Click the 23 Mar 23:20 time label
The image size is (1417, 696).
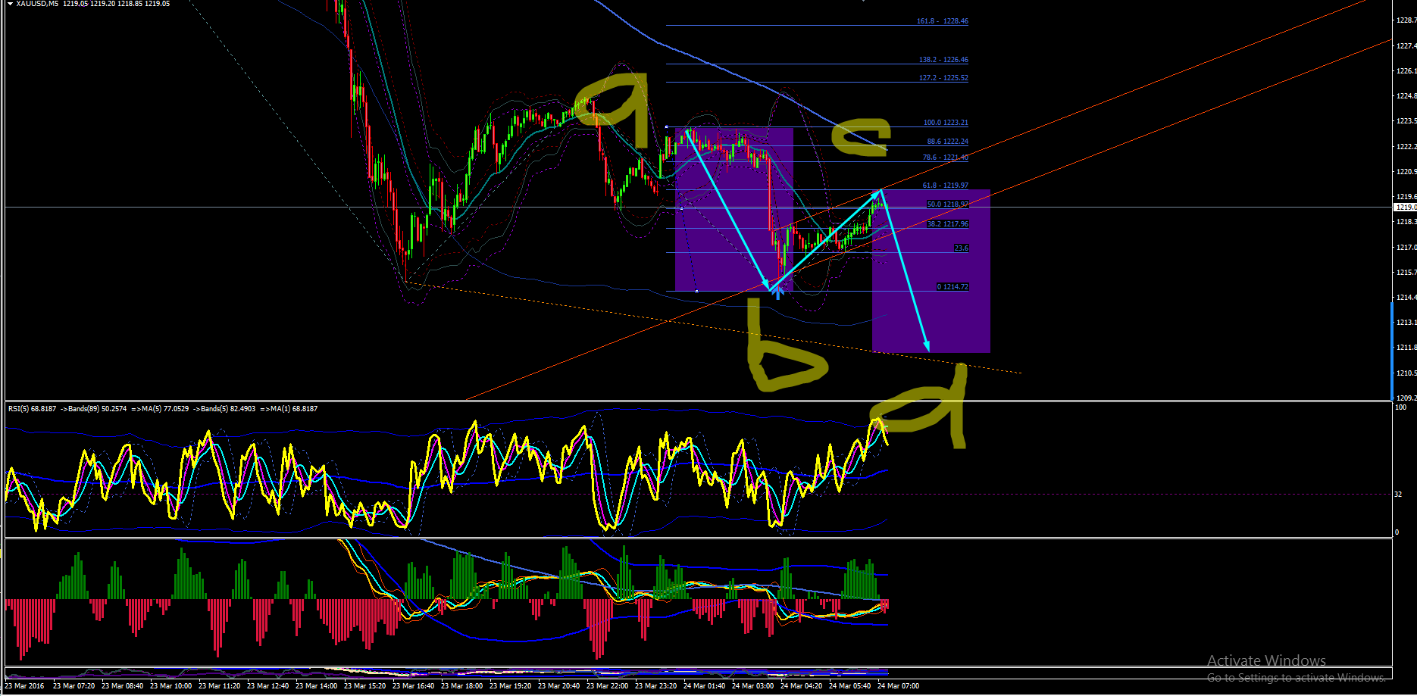pos(655,686)
